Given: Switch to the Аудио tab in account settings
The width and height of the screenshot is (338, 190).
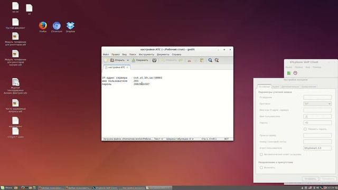Looking at the screenshot, I should point(276,87).
